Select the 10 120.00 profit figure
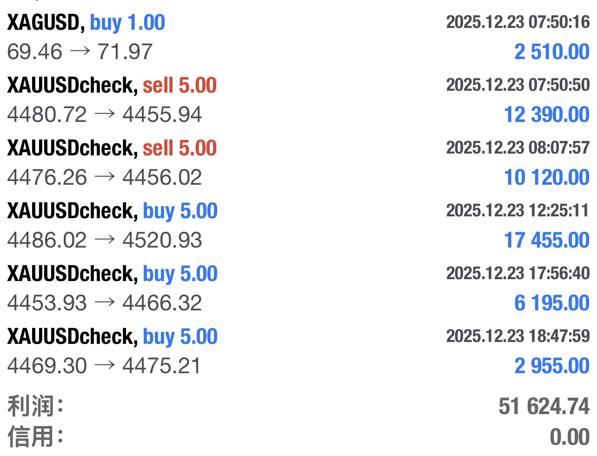597x456 pixels. 546,177
